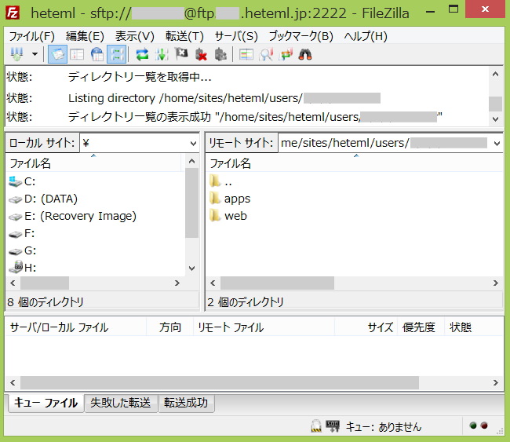Click the 優先度 column header
This screenshot has height=442, width=510.
pos(421,327)
